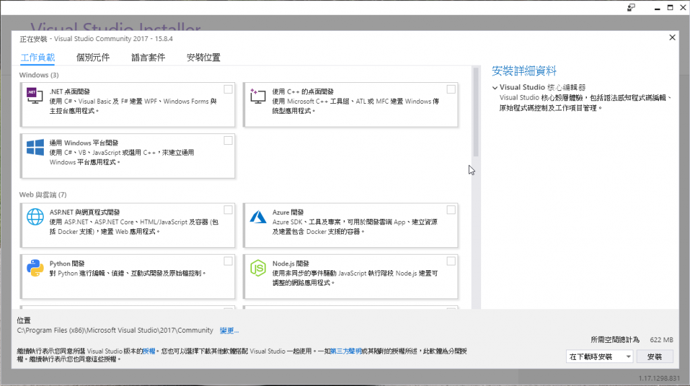Switch to the 工作負載 tab
This screenshot has width=690, height=386.
[x=38, y=57]
